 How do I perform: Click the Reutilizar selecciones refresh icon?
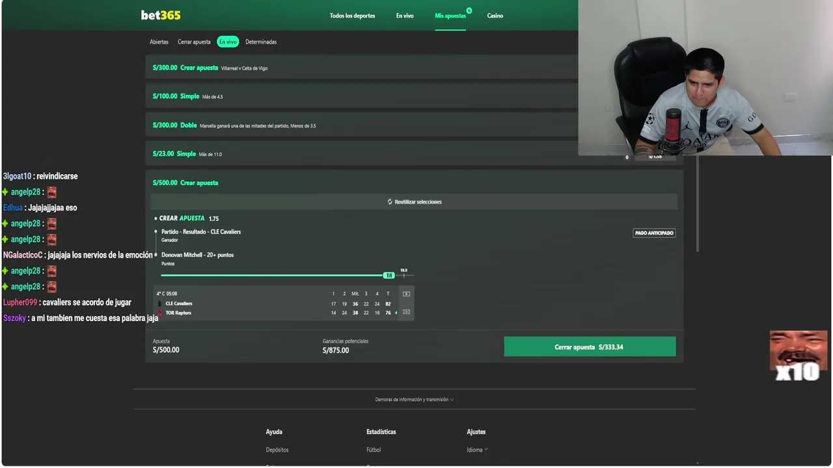[390, 201]
